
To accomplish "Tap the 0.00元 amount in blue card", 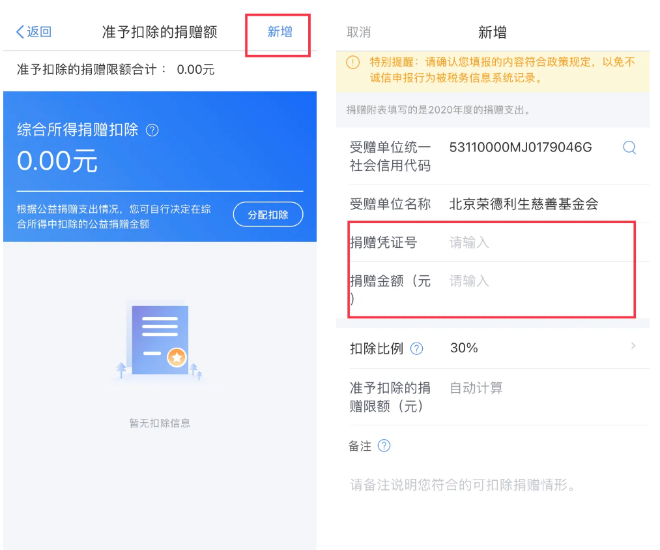I will 57,161.
